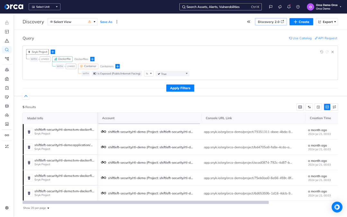Open the chat assistant bubble
The width and height of the screenshot is (347, 217).
(337, 207)
